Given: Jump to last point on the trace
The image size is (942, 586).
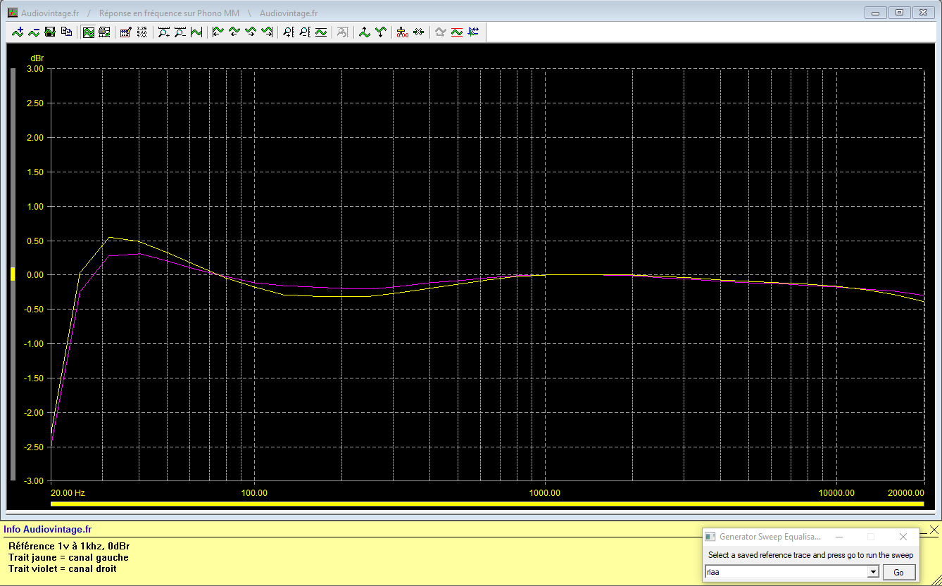Looking at the screenshot, I should pyautogui.click(x=267, y=32).
